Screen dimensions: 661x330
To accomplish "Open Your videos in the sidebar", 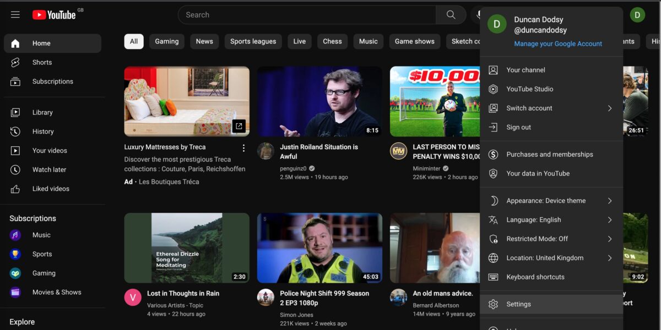I will click(x=52, y=151).
